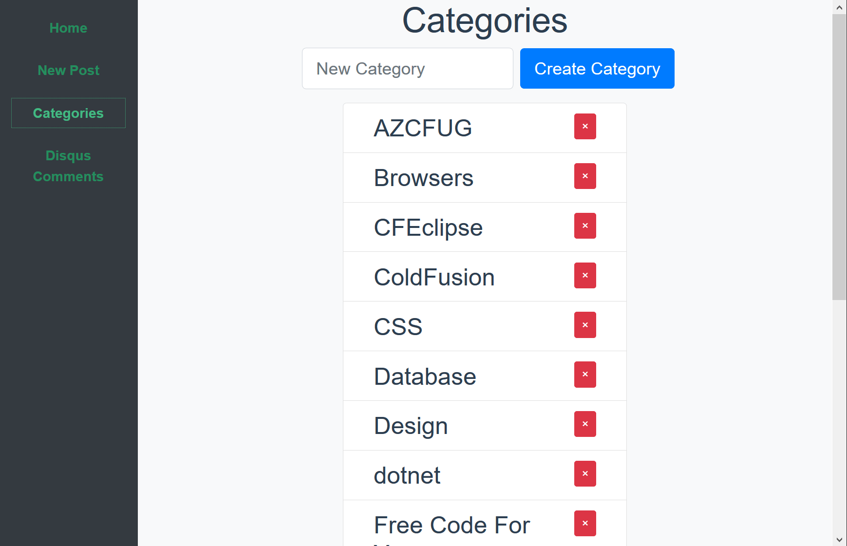The image size is (847, 546).
Task: Select Categories in the sidebar
Action: click(x=68, y=113)
